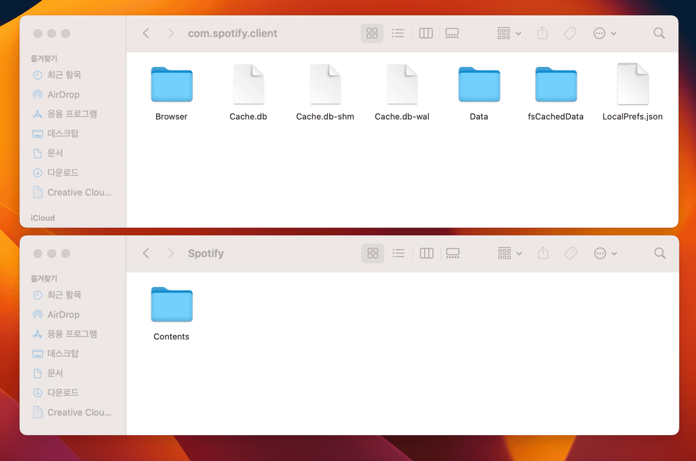696x461 pixels.
Task: Open the more actions dropdown in Spotify window
Action: 605,253
